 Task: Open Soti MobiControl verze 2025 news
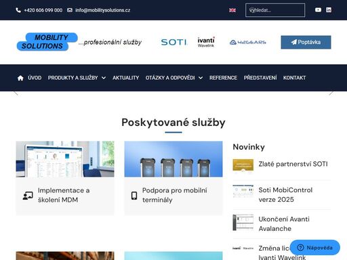pos(285,195)
